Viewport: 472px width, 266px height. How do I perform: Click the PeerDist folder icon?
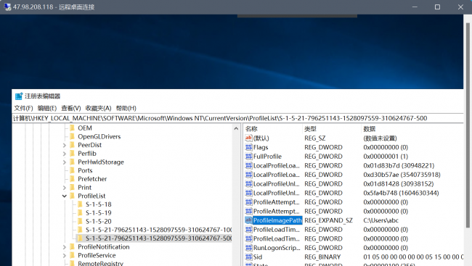(x=72, y=145)
